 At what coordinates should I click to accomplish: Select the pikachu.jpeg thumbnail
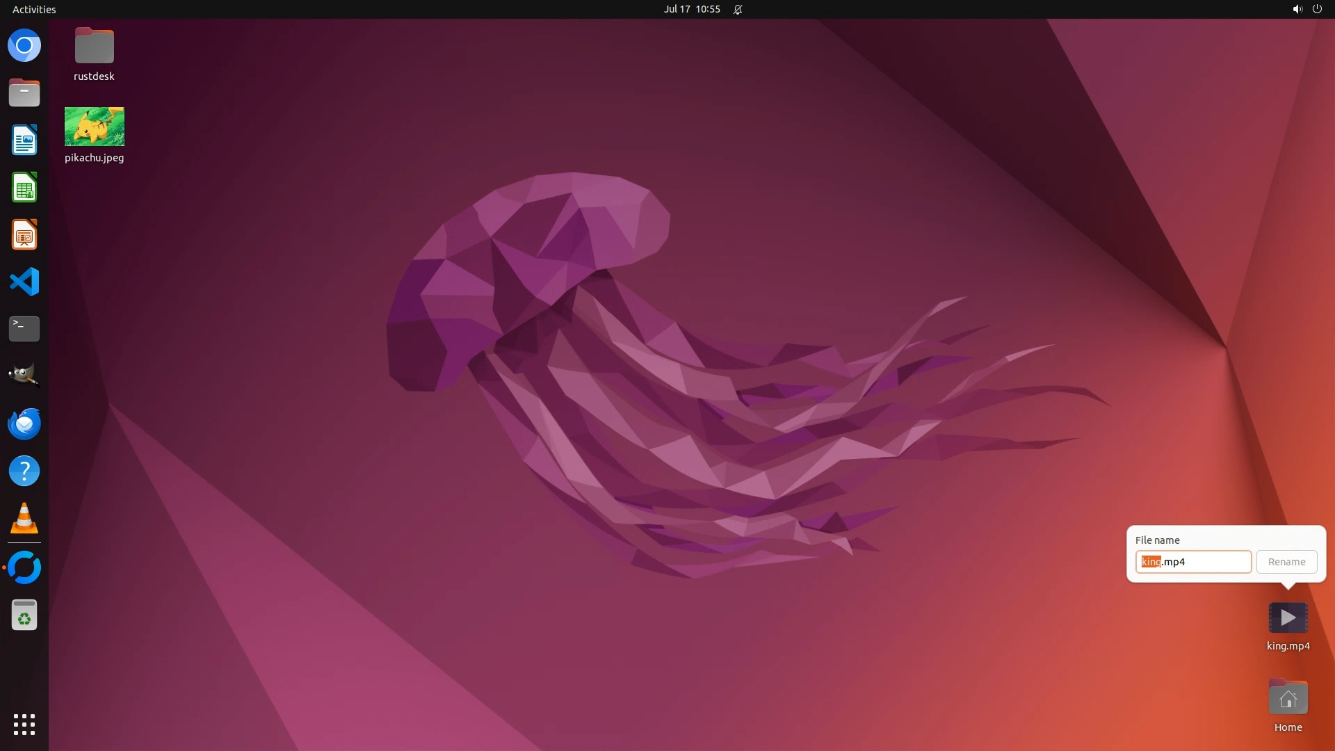point(95,127)
